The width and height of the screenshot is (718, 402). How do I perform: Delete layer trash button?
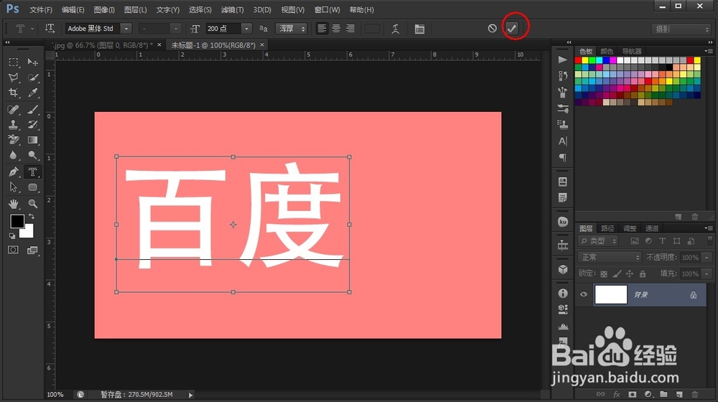(695, 394)
